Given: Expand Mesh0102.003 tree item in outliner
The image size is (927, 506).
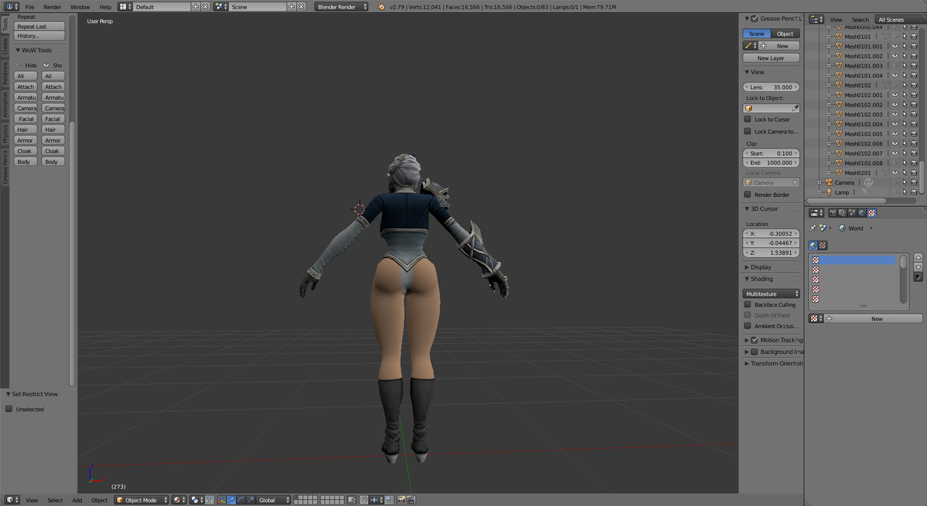Looking at the screenshot, I should tap(829, 114).
